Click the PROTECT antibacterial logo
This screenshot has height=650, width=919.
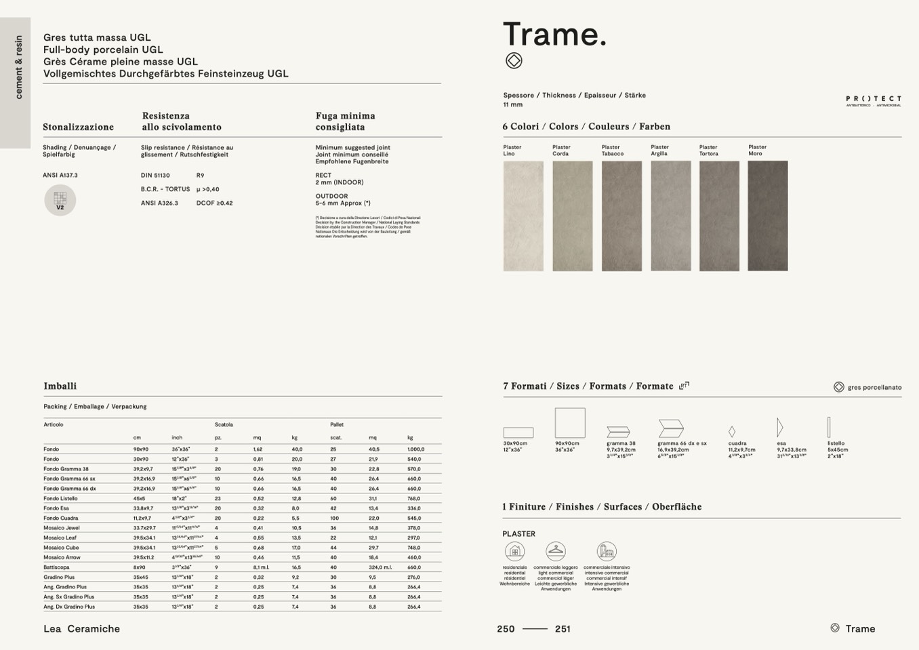pos(873,101)
